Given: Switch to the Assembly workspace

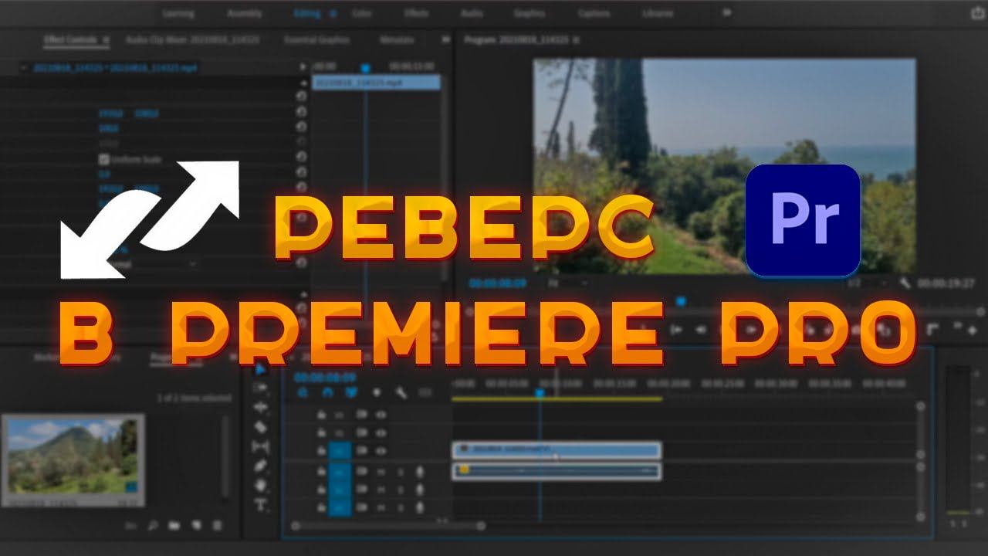Looking at the screenshot, I should (244, 13).
